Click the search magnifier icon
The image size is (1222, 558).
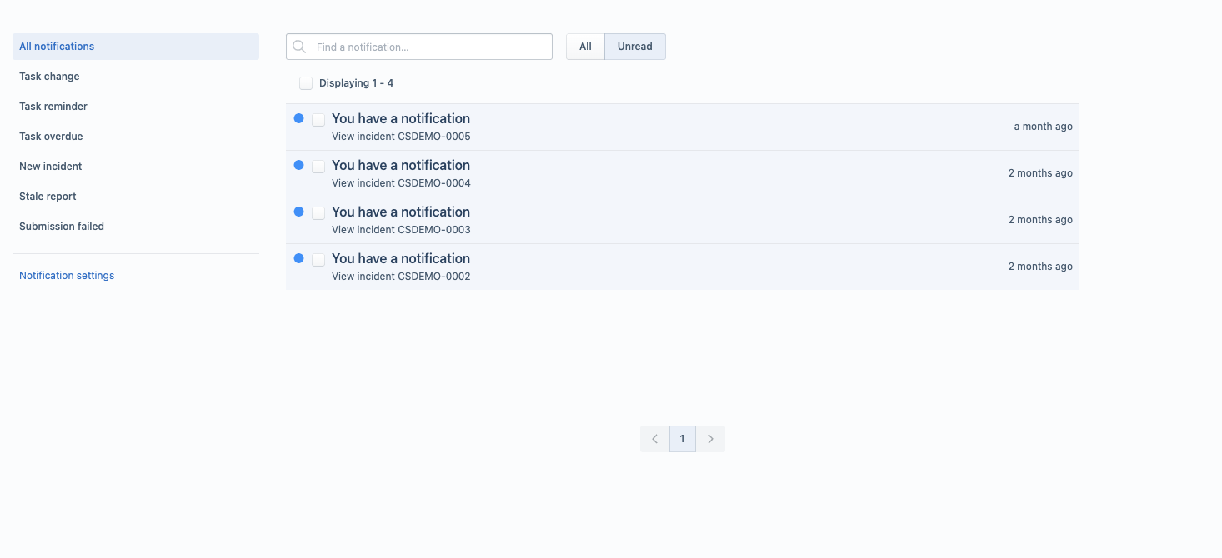tap(299, 47)
